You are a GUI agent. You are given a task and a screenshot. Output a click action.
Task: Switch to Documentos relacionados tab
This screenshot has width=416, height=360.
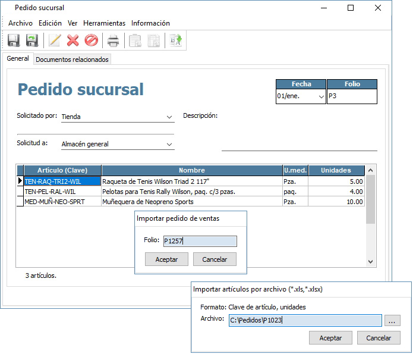(x=72, y=60)
